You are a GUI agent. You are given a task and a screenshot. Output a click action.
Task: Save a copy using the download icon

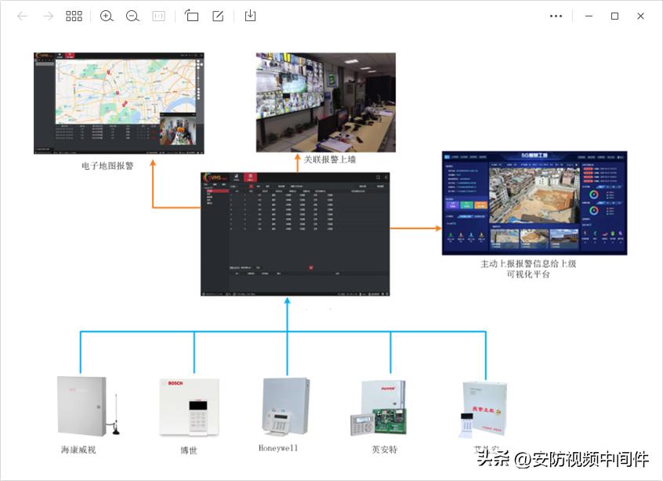tap(250, 16)
